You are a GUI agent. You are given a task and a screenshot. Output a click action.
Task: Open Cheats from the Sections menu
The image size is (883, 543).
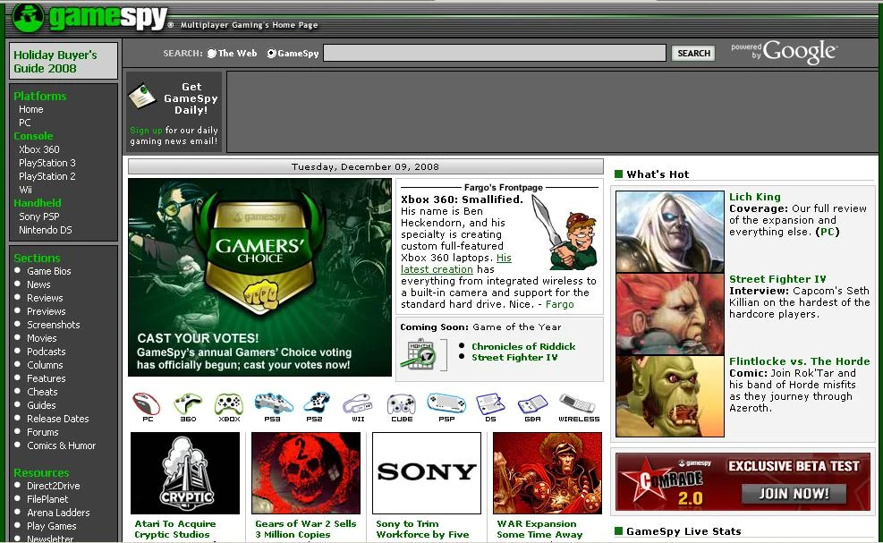pos(41,391)
